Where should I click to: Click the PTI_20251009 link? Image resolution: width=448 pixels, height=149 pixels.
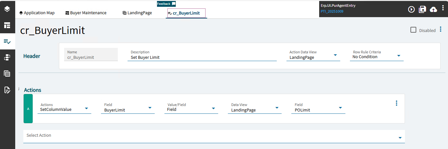click(332, 11)
